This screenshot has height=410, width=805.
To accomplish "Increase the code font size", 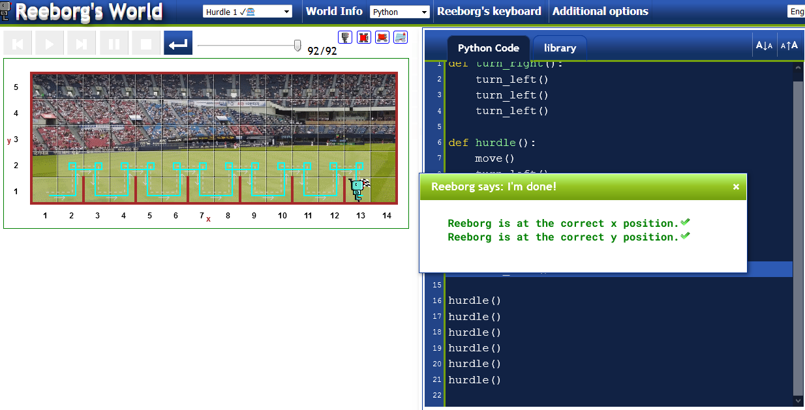I will pyautogui.click(x=789, y=44).
